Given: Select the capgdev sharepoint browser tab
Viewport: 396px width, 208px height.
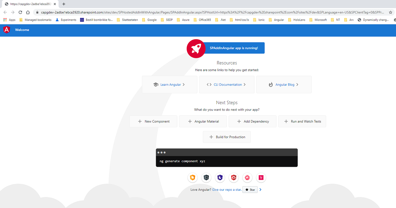Looking at the screenshot, I should 31,4.
